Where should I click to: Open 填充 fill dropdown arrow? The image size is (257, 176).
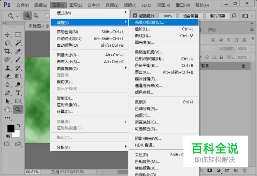pyautogui.click(x=251, y=57)
